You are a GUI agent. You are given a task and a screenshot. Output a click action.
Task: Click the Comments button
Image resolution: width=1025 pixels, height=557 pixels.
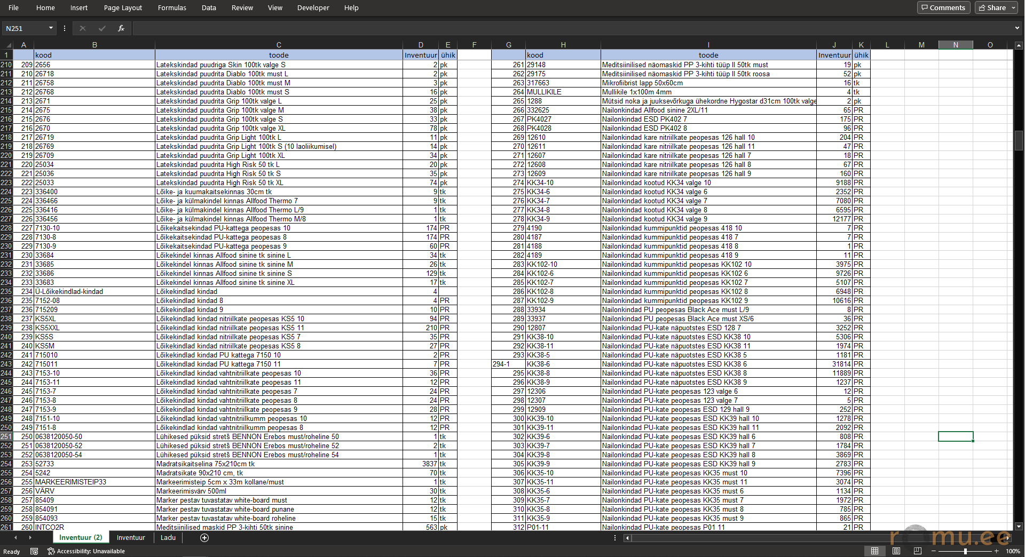[x=943, y=7]
